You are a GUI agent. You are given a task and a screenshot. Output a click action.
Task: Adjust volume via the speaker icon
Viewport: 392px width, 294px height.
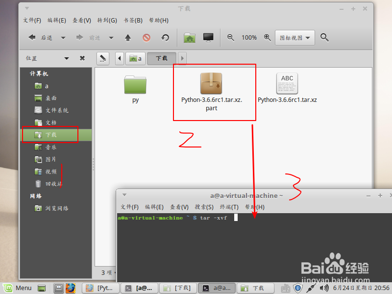click(x=324, y=288)
